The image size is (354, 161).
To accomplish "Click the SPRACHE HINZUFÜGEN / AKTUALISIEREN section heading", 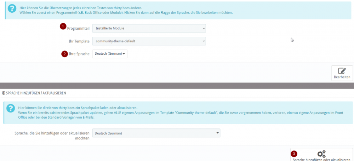I will pyautogui.click(x=36, y=93).
